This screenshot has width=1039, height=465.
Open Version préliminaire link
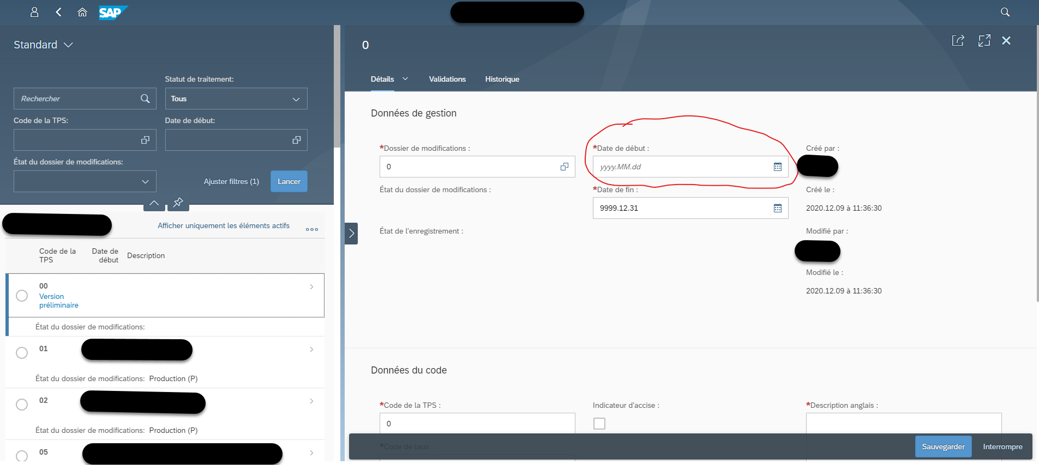tap(59, 301)
